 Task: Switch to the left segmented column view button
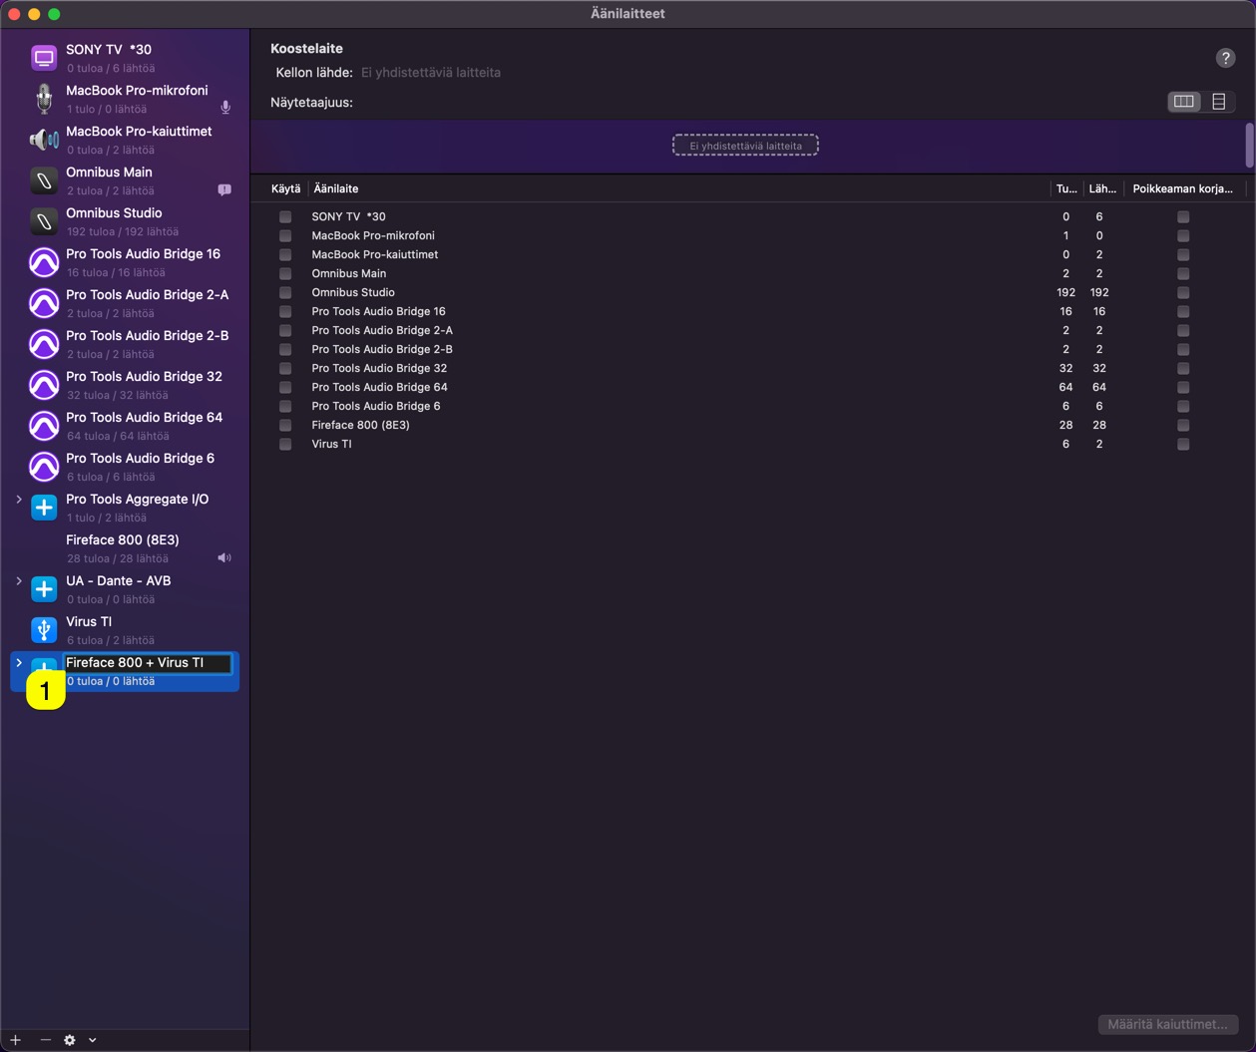point(1184,102)
